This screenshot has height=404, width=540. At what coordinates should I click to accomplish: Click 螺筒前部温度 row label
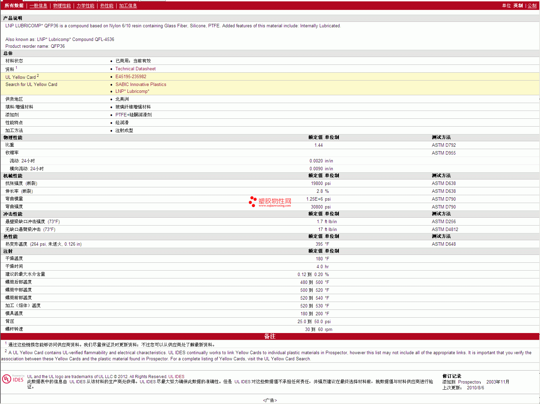(x=18, y=298)
